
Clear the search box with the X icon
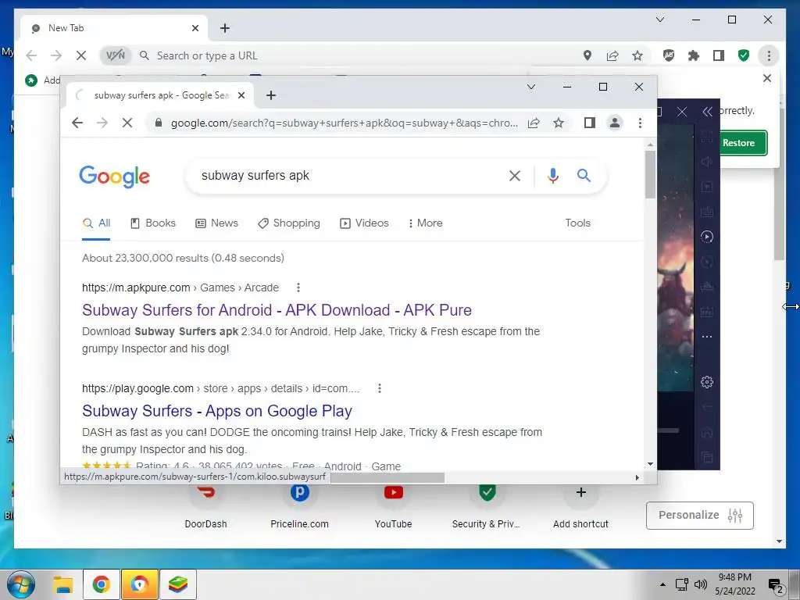coord(515,176)
